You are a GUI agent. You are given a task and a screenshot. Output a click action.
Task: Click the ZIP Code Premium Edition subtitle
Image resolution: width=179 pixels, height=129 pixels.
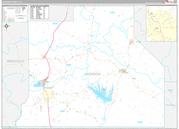tap(153, 3)
